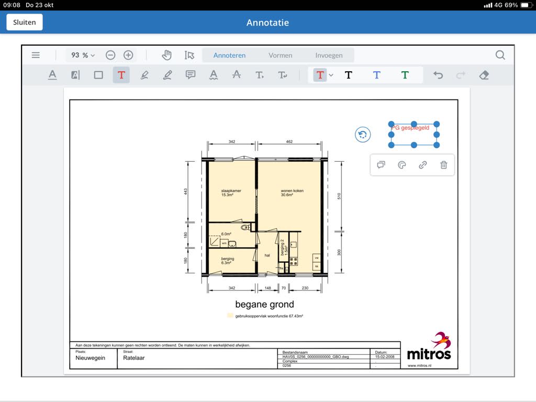The height and width of the screenshot is (402, 536).
Task: Select the eraser tool
Action: click(x=484, y=75)
